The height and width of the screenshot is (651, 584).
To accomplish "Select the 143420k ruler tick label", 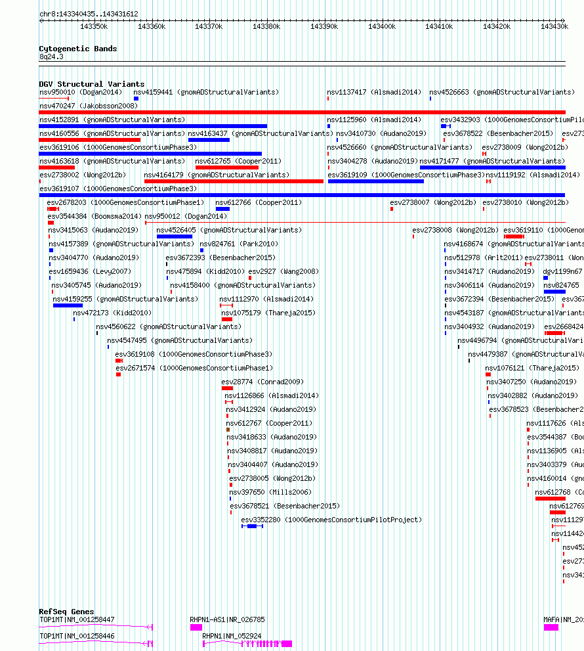I will [x=497, y=26].
